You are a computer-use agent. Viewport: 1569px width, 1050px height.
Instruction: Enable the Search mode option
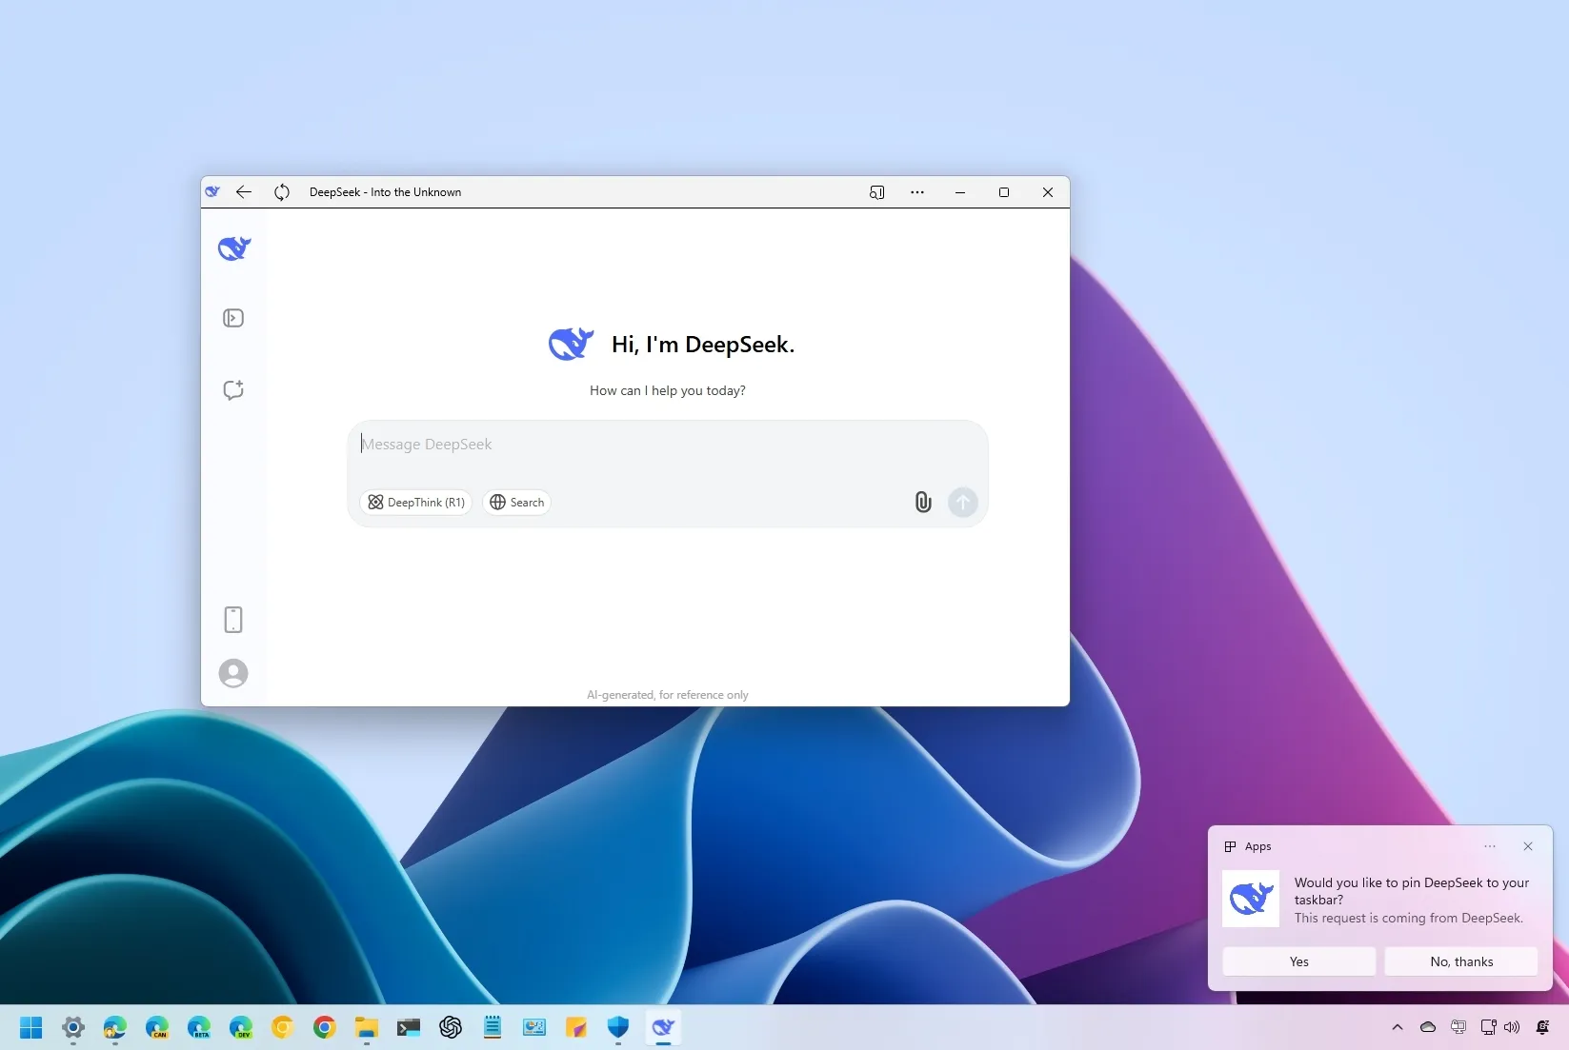click(x=516, y=502)
